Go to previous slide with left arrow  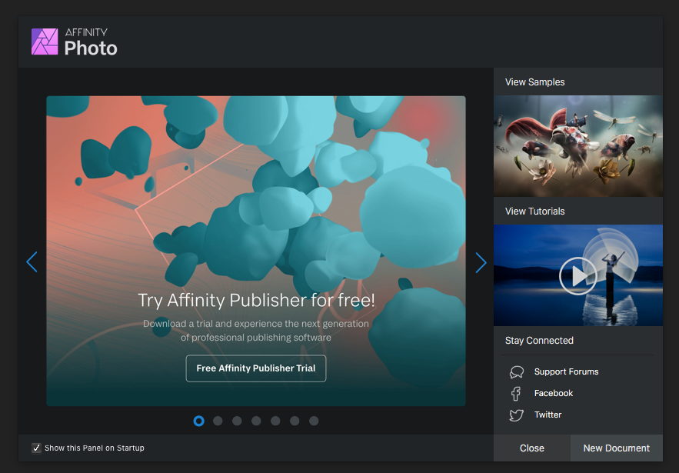coord(32,262)
